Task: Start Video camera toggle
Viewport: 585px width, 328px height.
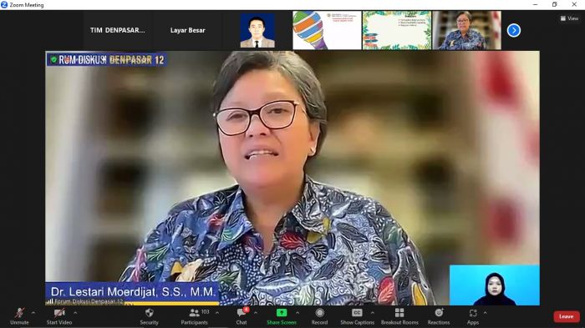Action: [x=59, y=316]
